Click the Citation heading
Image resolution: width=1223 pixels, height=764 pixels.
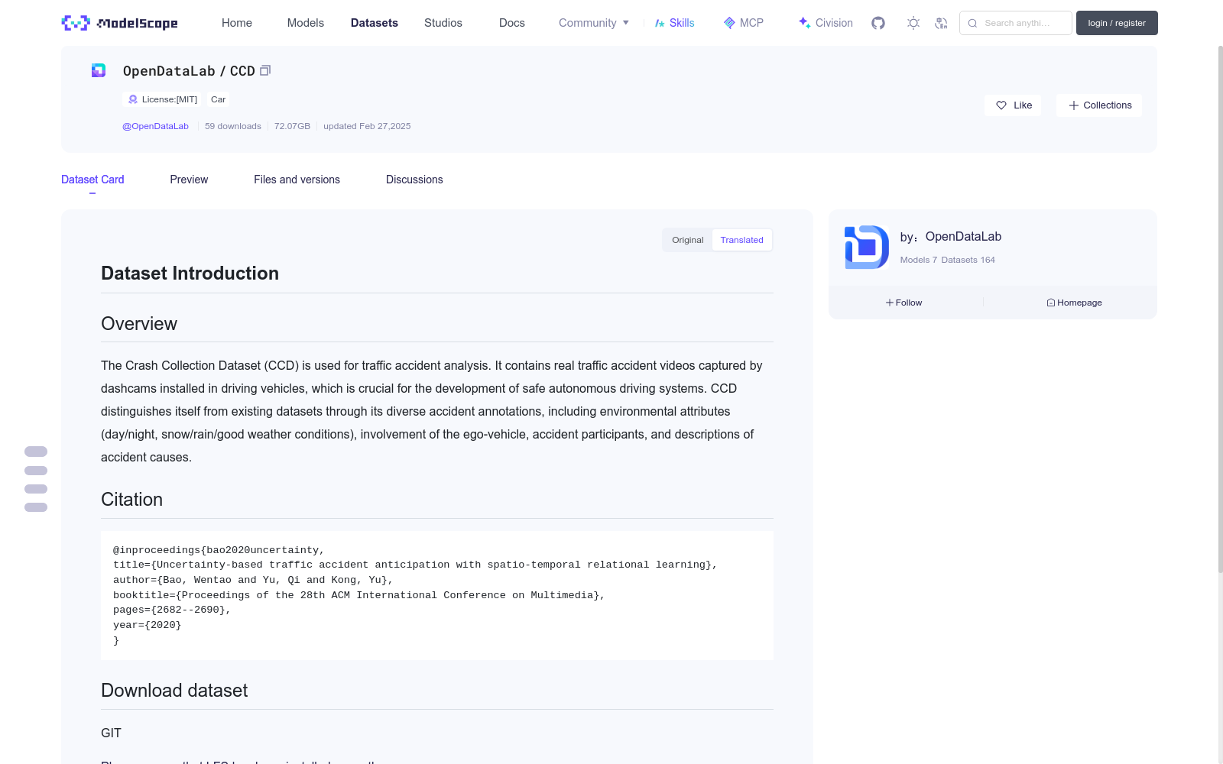[131, 500]
